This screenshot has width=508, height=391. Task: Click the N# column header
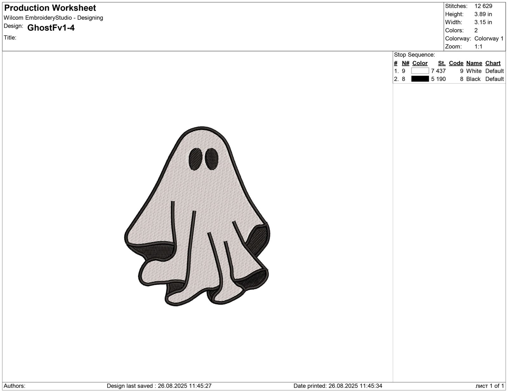pyautogui.click(x=405, y=63)
